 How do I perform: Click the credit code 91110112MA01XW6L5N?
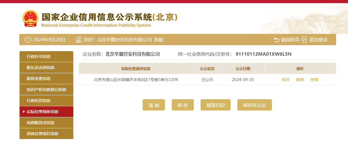[263, 54]
